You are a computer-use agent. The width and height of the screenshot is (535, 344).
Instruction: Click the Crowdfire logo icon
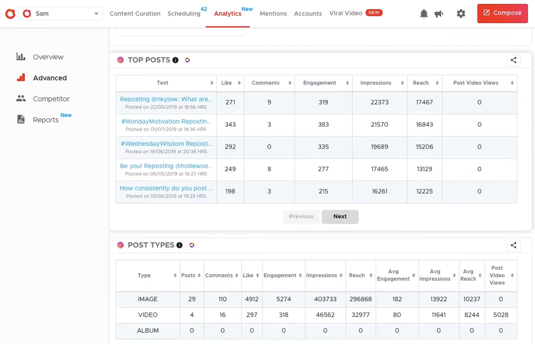10,13
